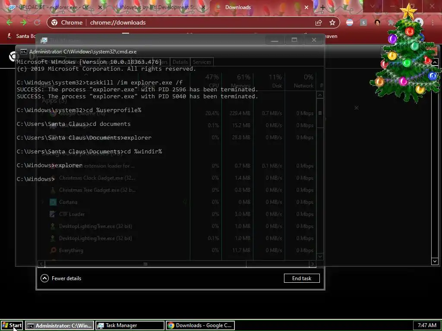Click the Chrome tab search chevron
The height and width of the screenshot is (331, 442).
pos(372,6)
